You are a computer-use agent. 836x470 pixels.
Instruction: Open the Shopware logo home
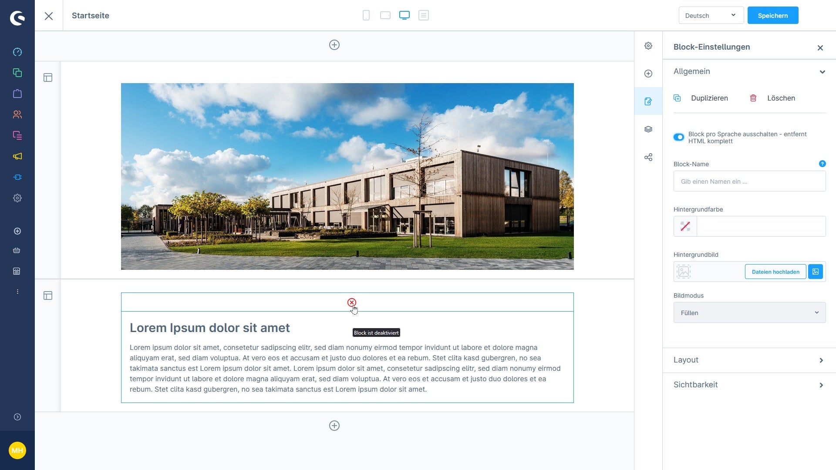click(x=17, y=18)
